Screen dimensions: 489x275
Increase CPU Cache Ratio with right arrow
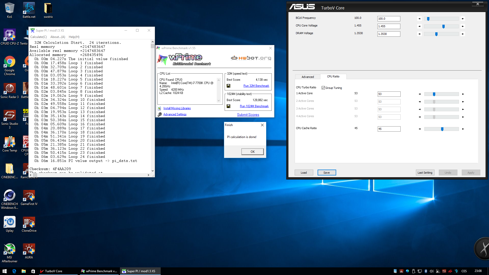[x=463, y=129]
